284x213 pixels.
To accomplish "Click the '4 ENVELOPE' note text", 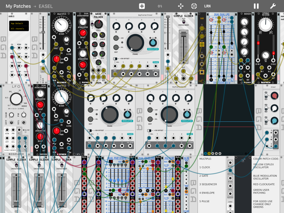I will [207, 193].
